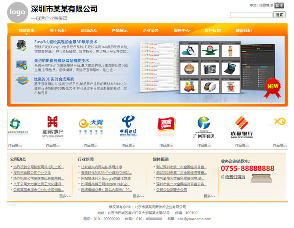Open the 信息管理 link

point(266,6)
